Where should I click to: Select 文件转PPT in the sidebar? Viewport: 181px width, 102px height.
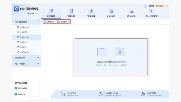click(x=26, y=42)
